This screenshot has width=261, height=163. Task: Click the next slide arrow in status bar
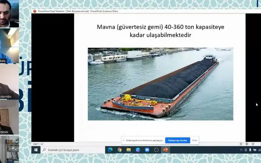[x=253, y=144]
